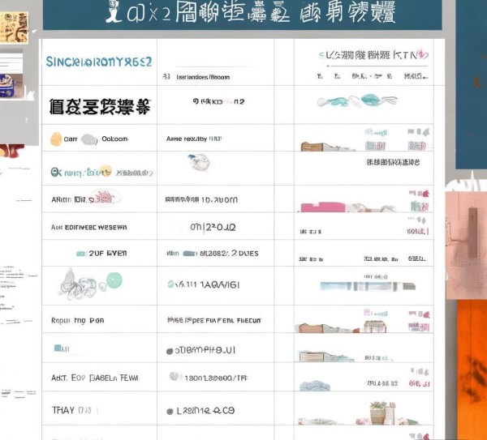Click the '6.111 1AQVVIGI' value

tap(208, 284)
